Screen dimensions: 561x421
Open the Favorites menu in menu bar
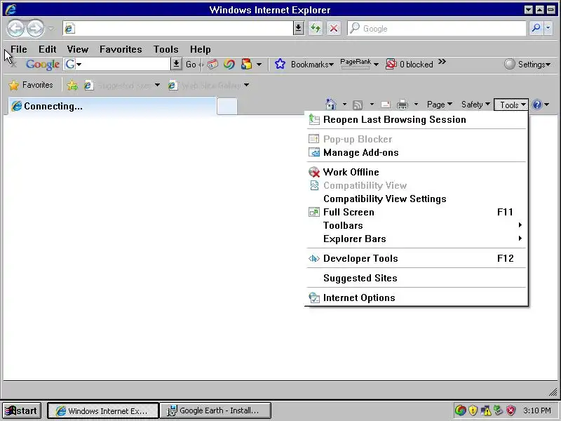point(121,49)
